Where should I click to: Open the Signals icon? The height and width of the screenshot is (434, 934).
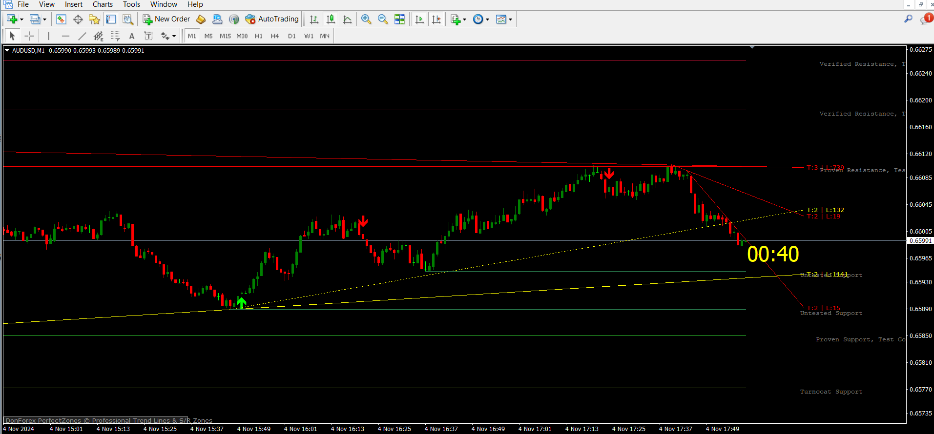pos(234,19)
